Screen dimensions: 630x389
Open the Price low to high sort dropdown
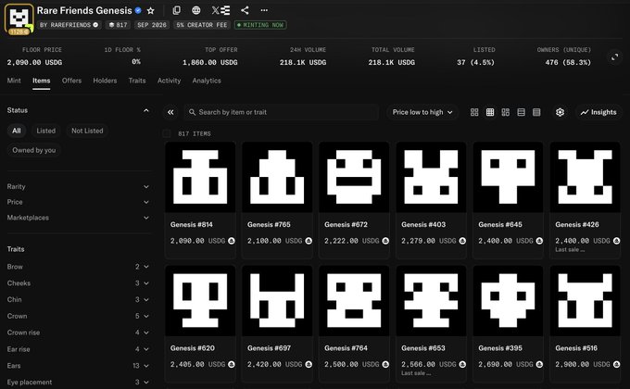tap(422, 112)
